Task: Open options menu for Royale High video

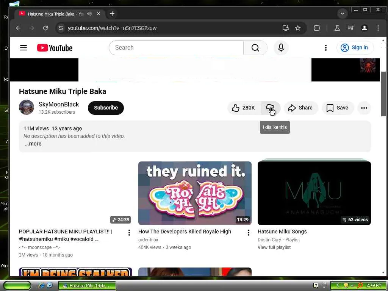Action: [x=248, y=232]
